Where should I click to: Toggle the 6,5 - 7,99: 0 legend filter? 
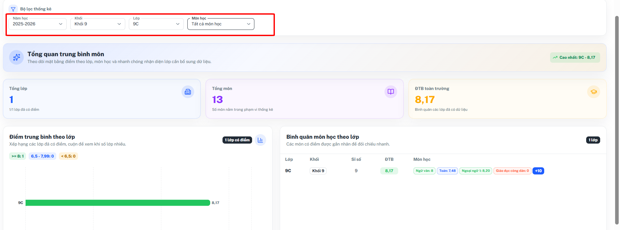(42, 156)
